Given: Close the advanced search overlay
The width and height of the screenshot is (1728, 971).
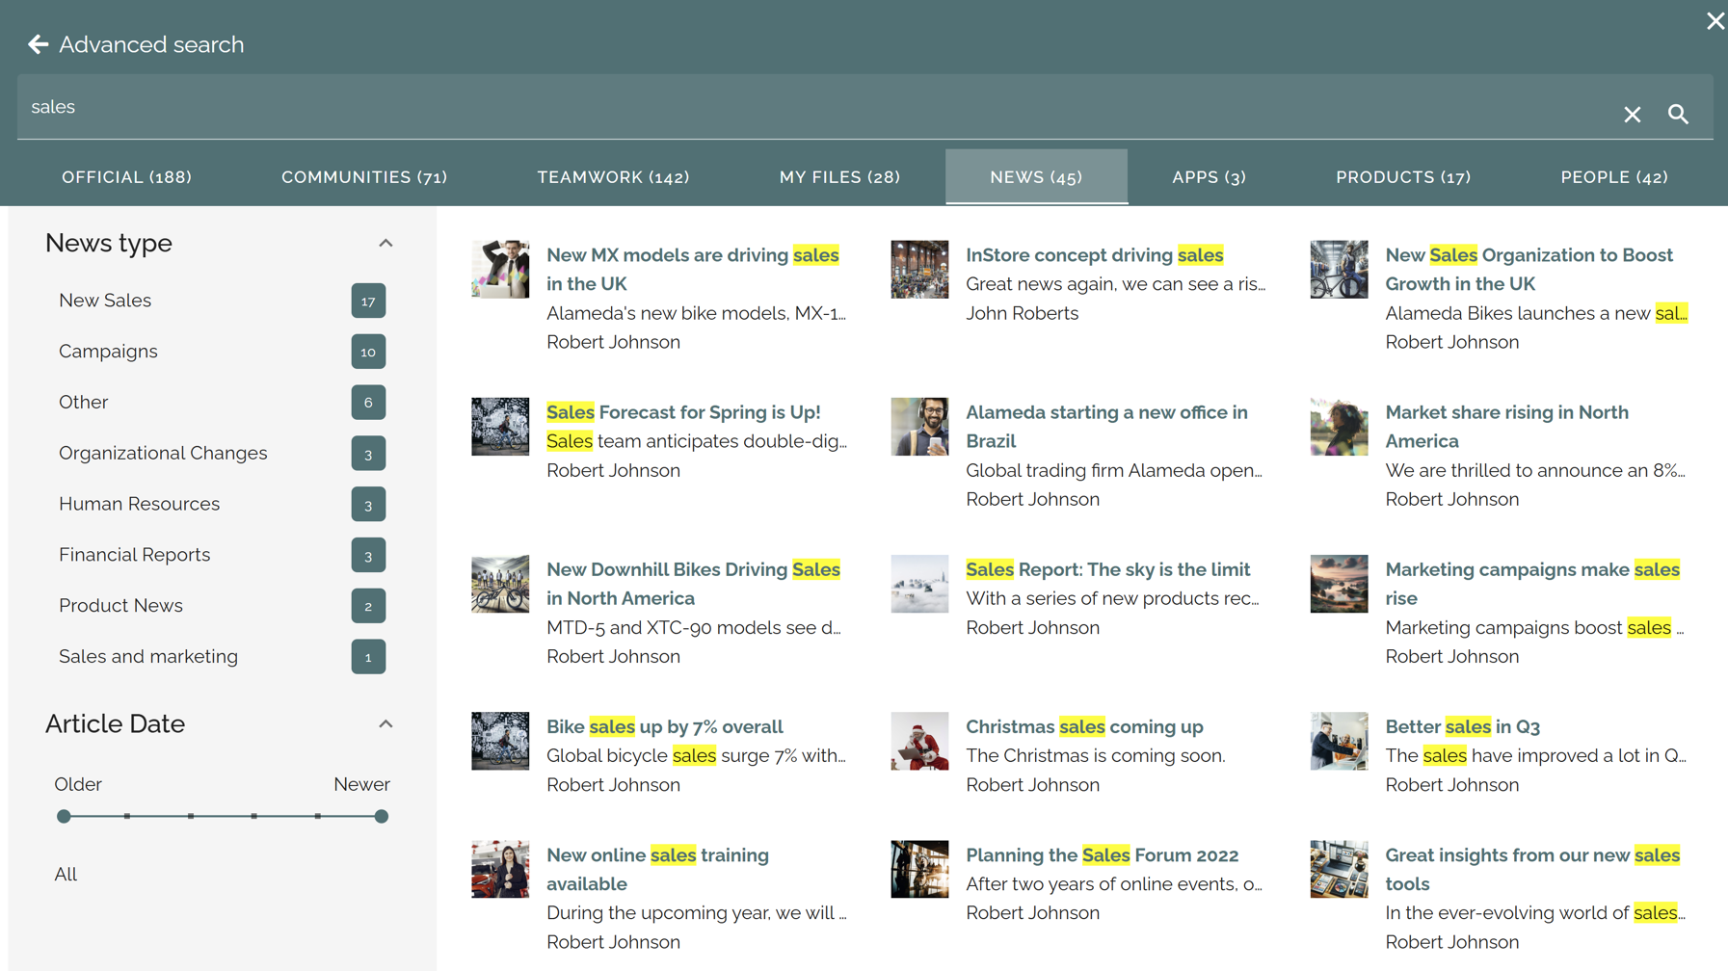Looking at the screenshot, I should point(1715,21).
